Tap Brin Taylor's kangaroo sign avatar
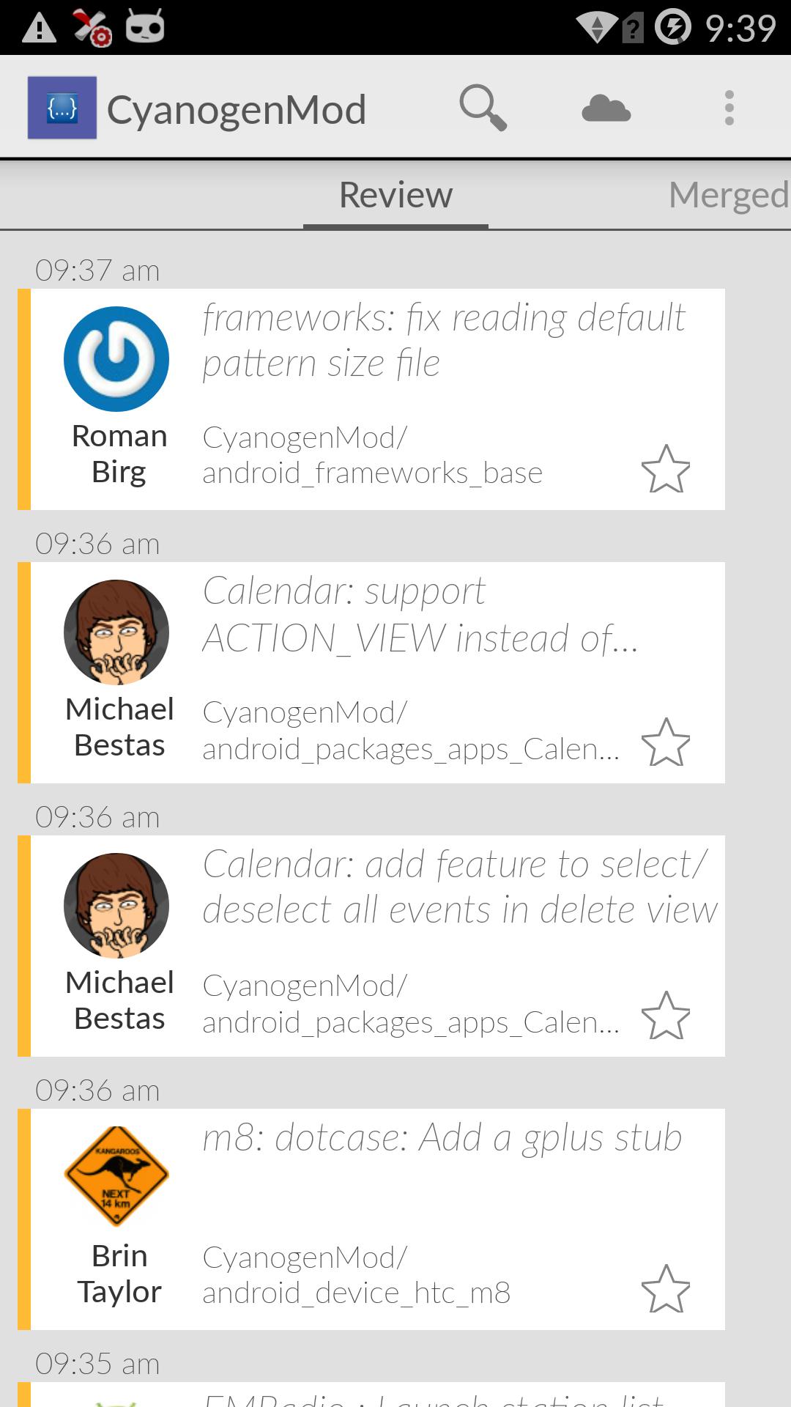 [x=116, y=1175]
